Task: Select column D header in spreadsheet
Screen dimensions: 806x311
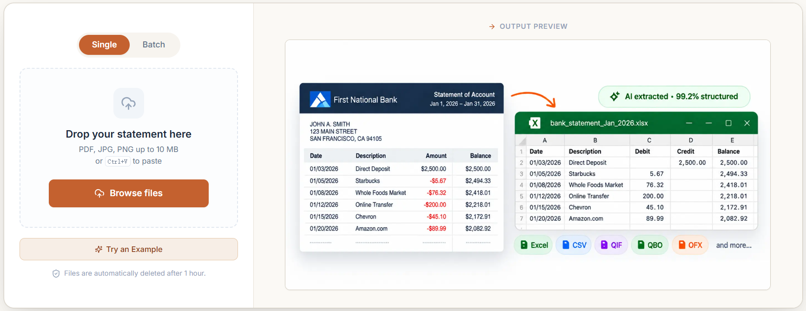Action: [691, 140]
